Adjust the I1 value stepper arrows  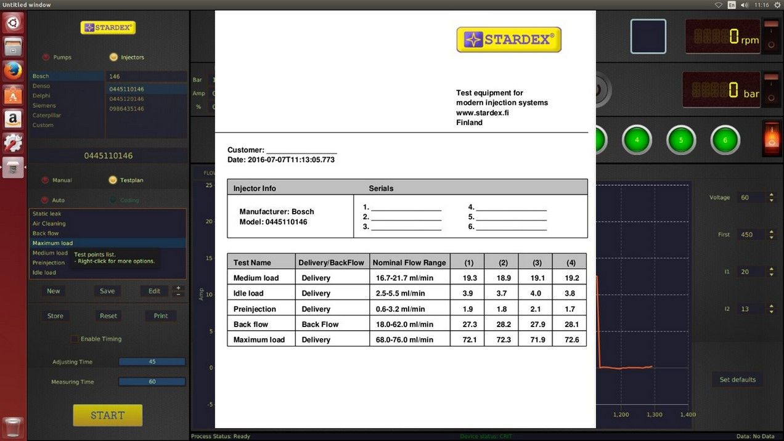click(771, 272)
